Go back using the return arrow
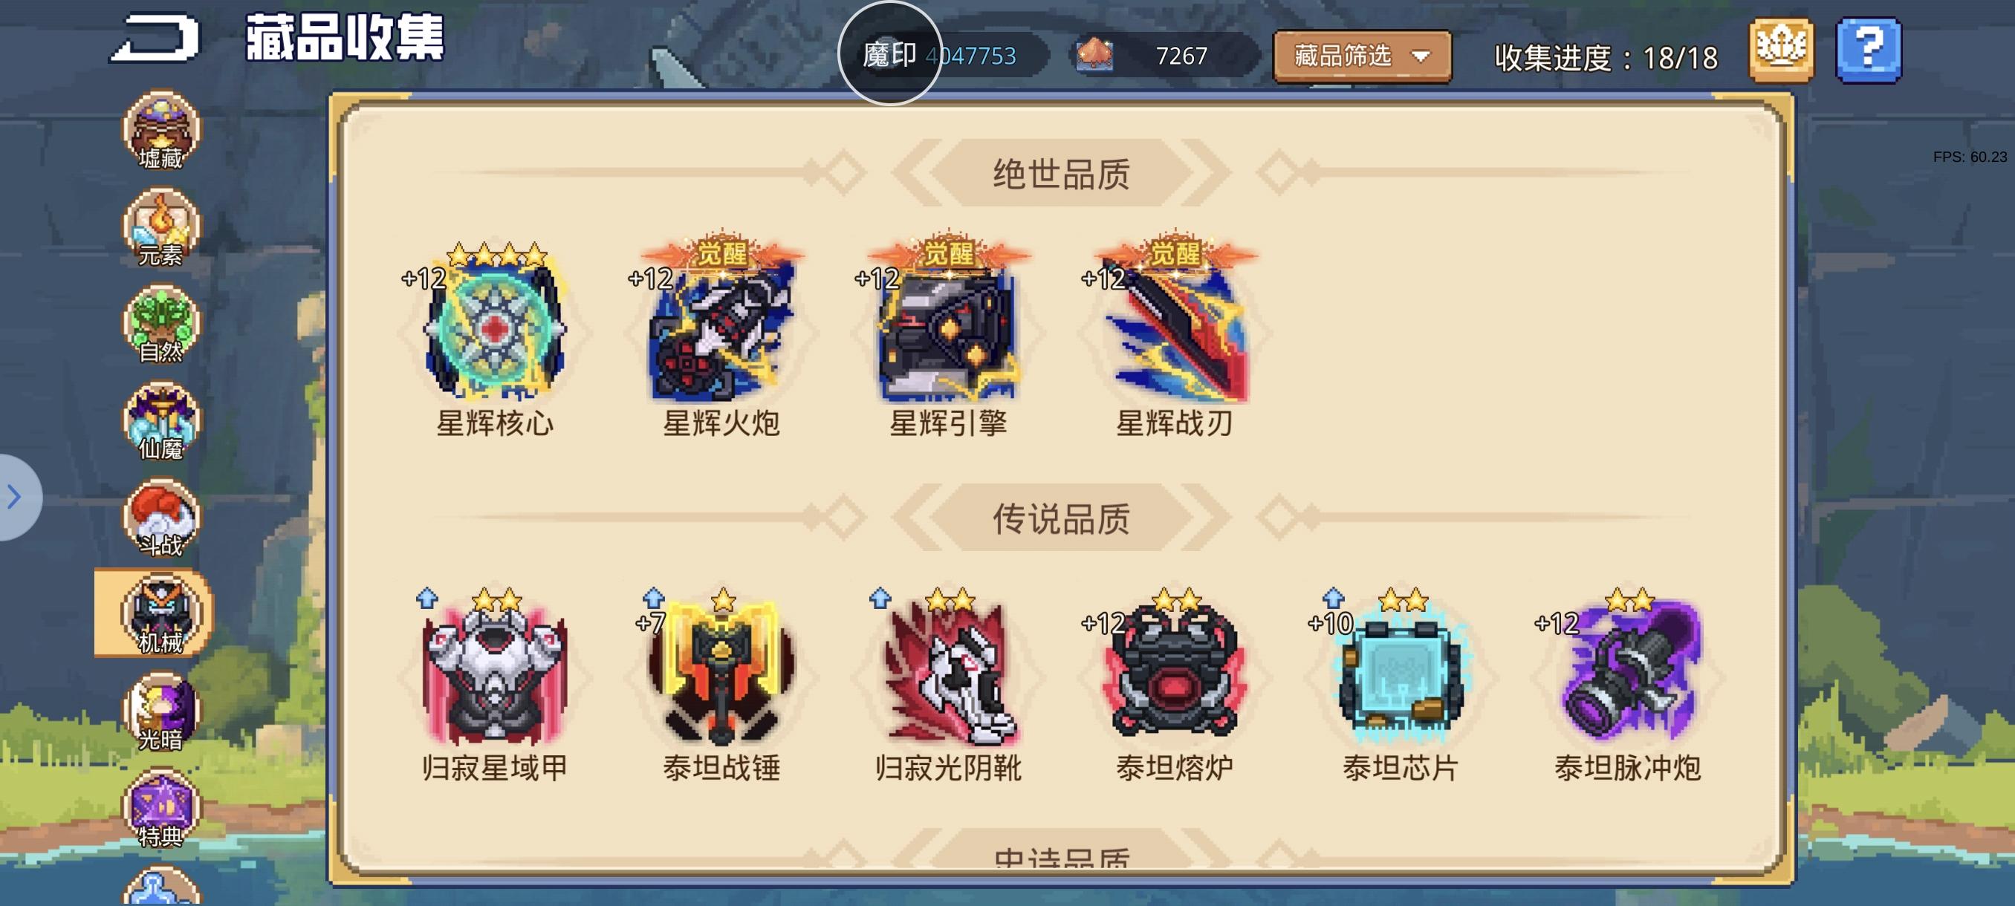This screenshot has height=906, width=2015. coord(154,38)
